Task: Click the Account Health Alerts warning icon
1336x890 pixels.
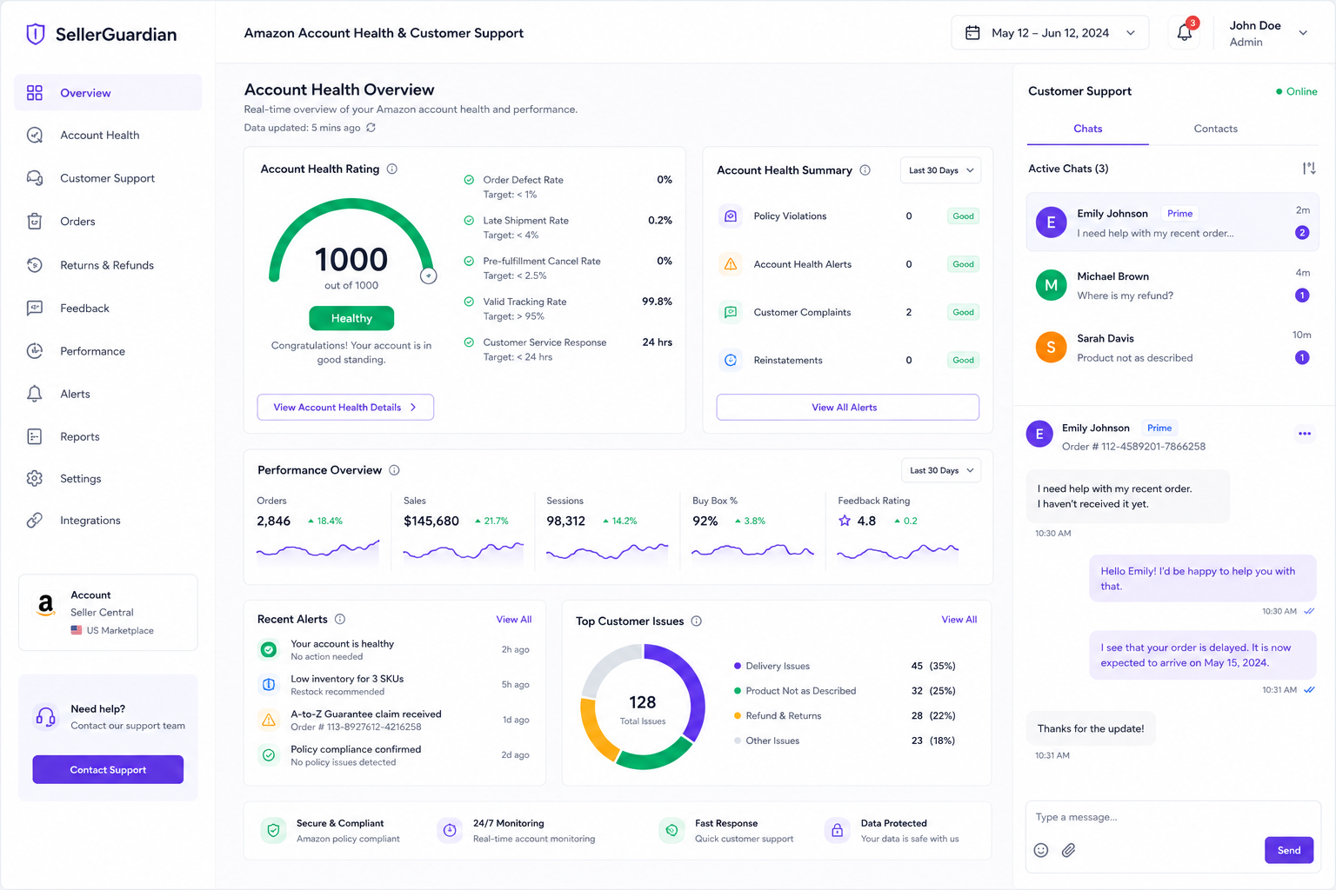Action: [731, 264]
